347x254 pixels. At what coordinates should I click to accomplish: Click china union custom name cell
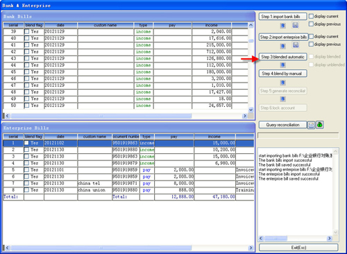click(95, 190)
